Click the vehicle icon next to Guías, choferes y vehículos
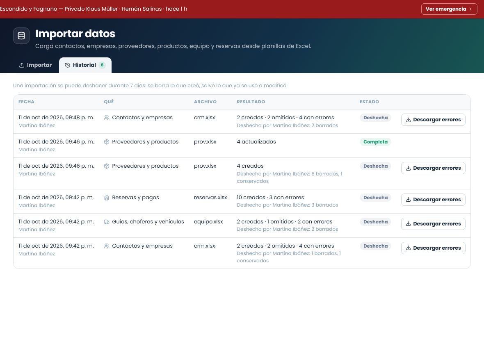This screenshot has height=346, width=484. coord(107,222)
